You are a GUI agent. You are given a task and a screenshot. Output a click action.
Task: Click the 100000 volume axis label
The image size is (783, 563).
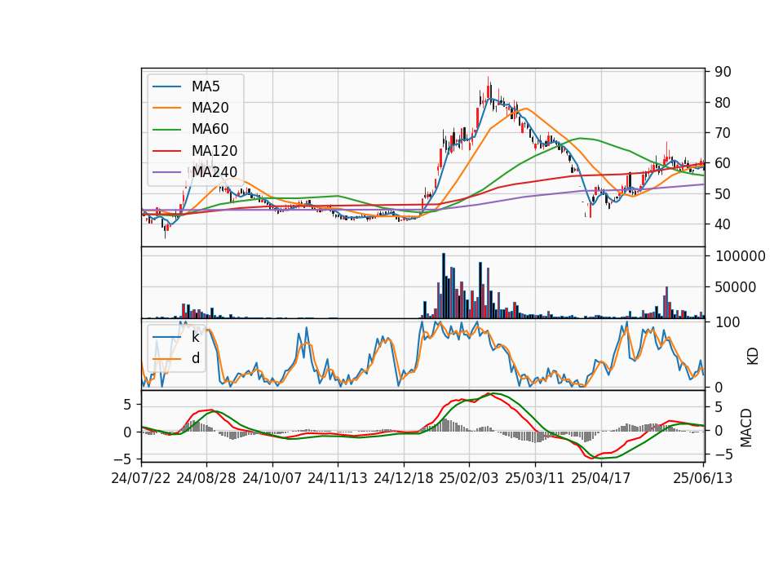click(x=741, y=256)
